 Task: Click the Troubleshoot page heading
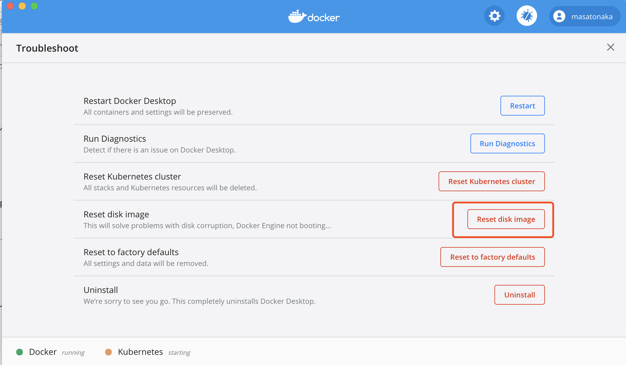point(47,48)
